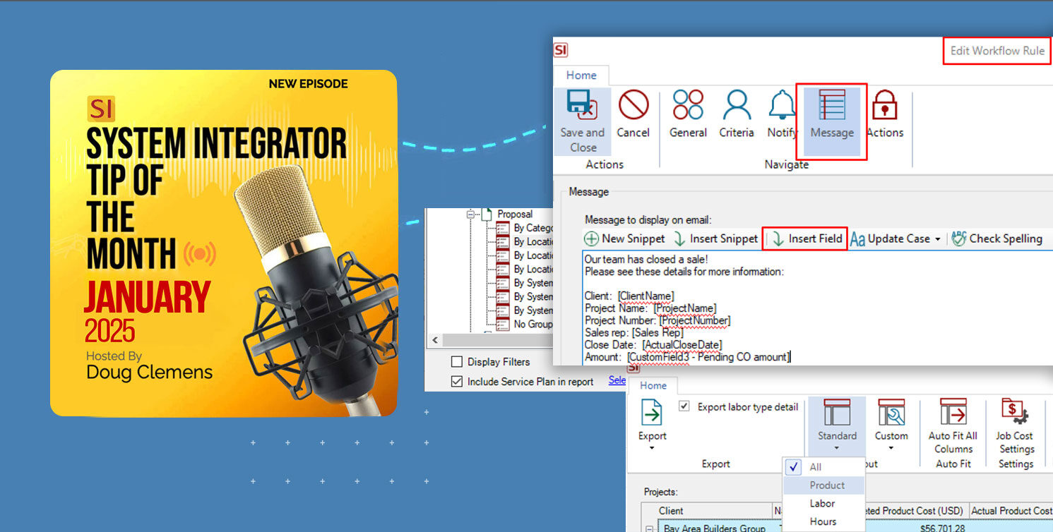The image size is (1053, 532).
Task: Select the Message navigation button
Action: pos(832,121)
